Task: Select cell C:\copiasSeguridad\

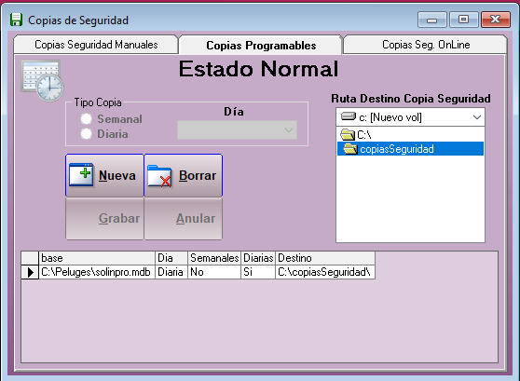Action: 325,272
